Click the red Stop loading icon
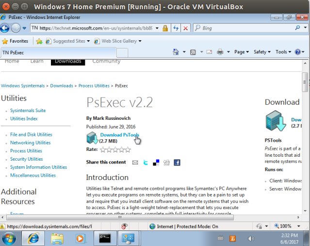The image size is (310, 246). (x=185, y=28)
